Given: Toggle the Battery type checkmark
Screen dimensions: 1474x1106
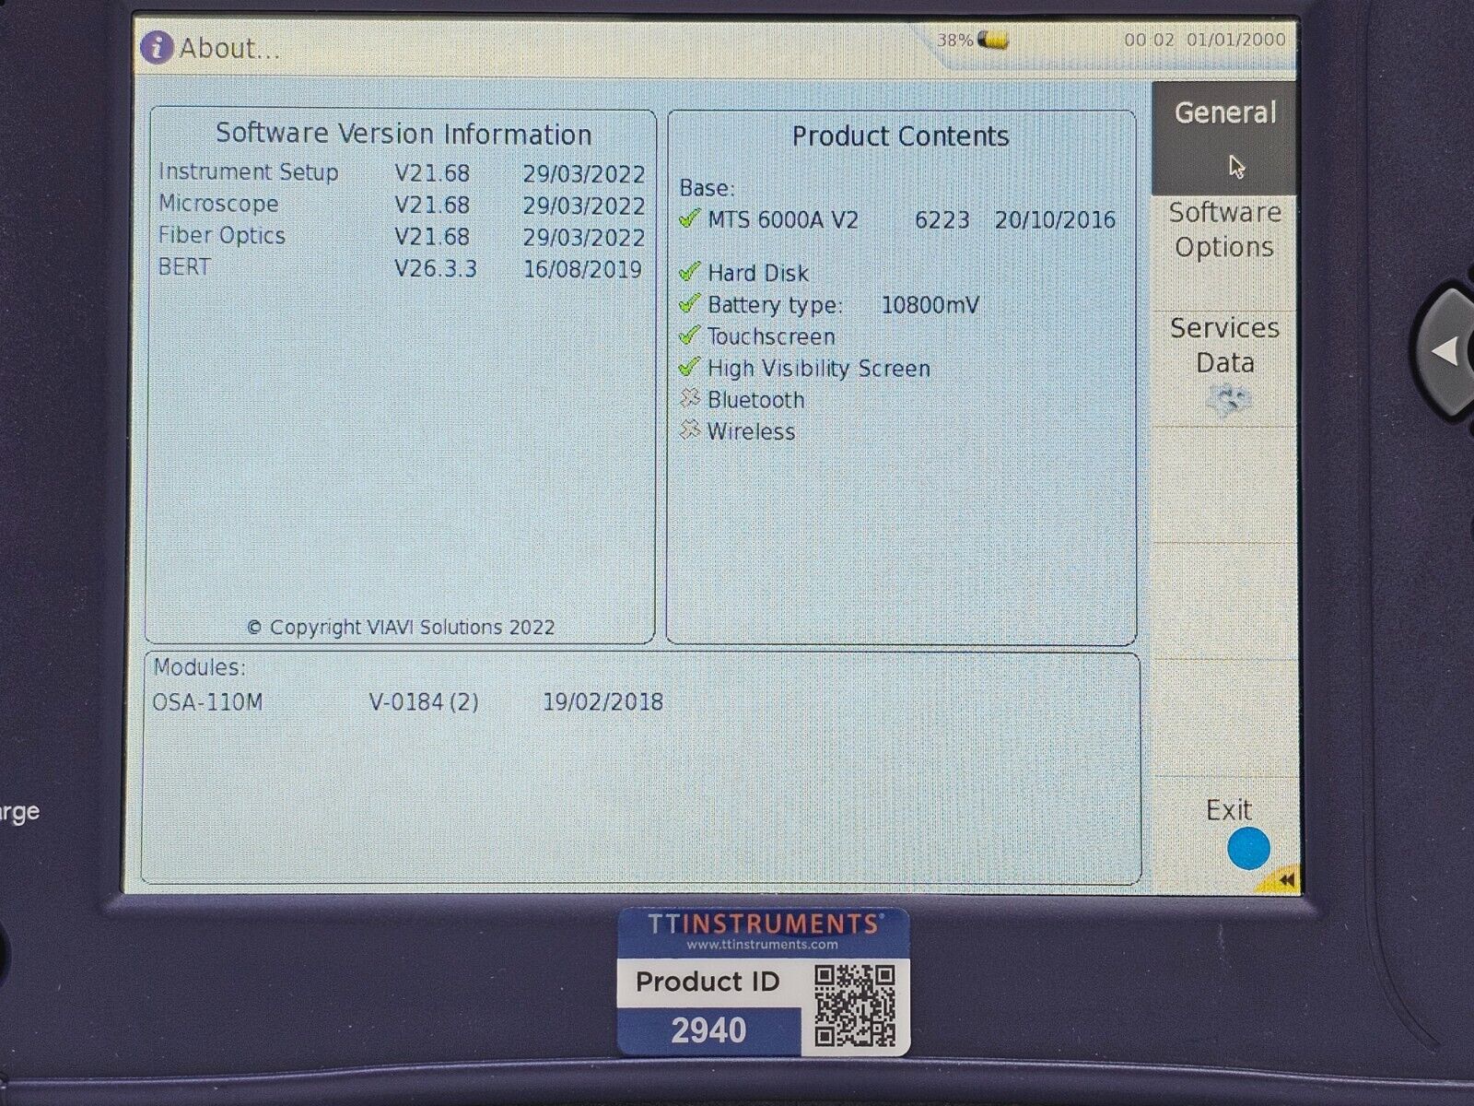Looking at the screenshot, I should (688, 303).
